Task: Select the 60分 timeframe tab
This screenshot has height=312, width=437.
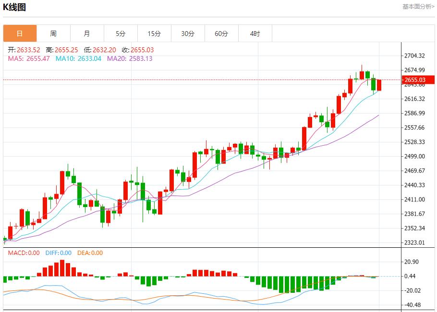Action: click(221, 34)
